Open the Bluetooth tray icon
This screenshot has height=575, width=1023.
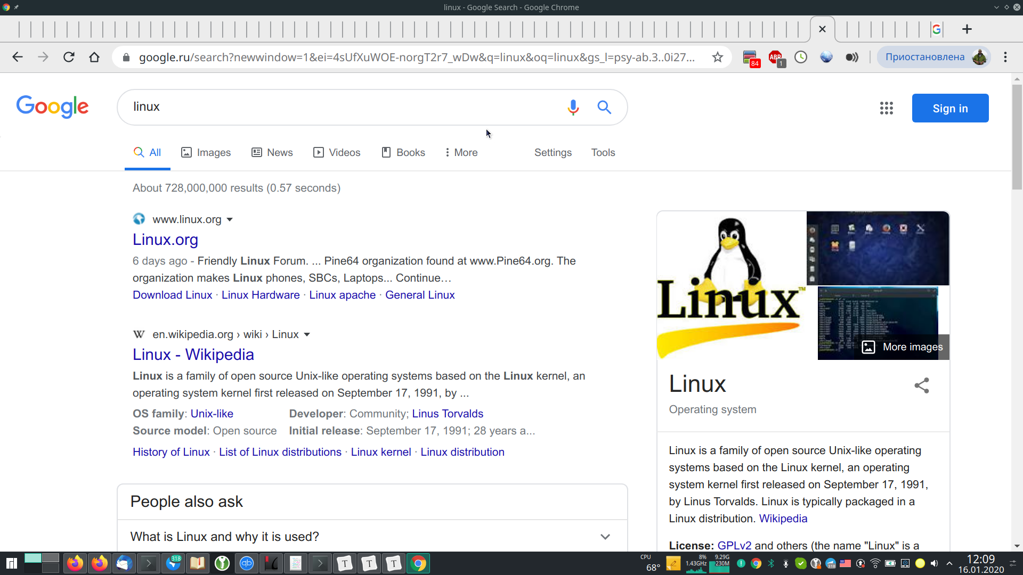click(x=771, y=563)
